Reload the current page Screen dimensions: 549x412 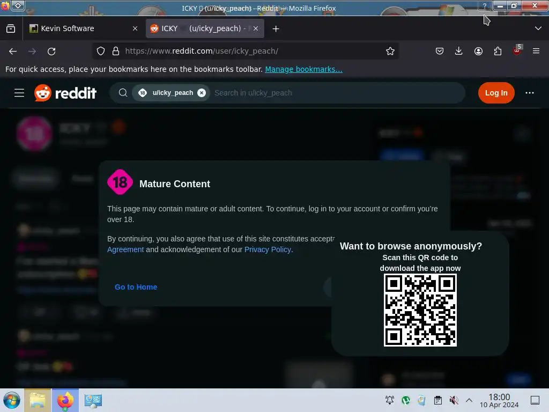[51, 51]
